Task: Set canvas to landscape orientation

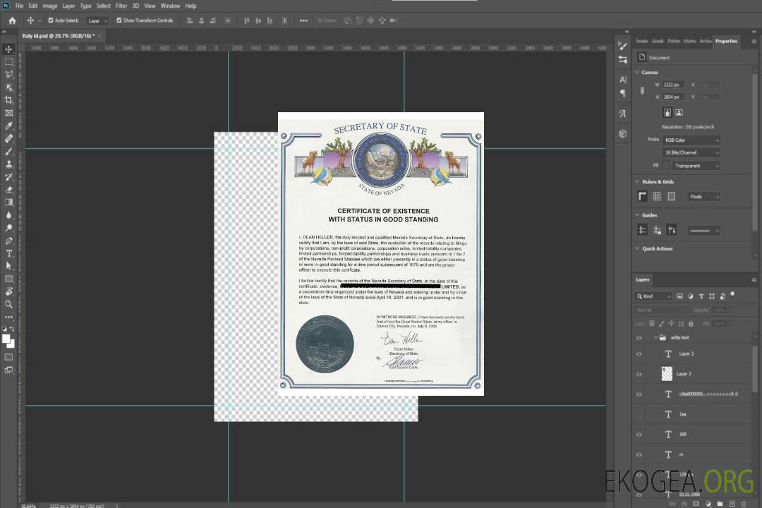Action: tap(679, 113)
